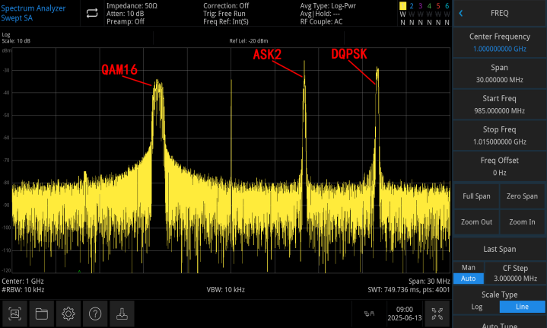Open the file folder icon
The width and height of the screenshot is (547, 328).
click(42, 314)
